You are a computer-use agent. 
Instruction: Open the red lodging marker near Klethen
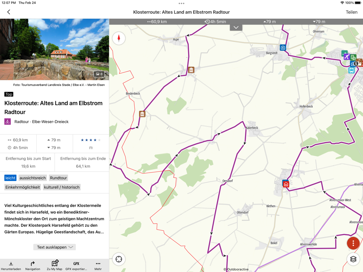pos(286,184)
